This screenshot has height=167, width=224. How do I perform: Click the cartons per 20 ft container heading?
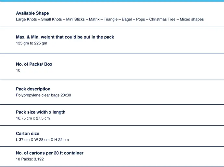(x=50, y=153)
